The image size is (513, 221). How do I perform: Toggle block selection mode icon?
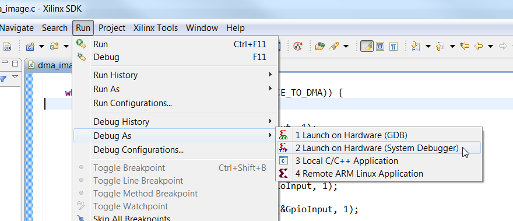(x=380, y=47)
